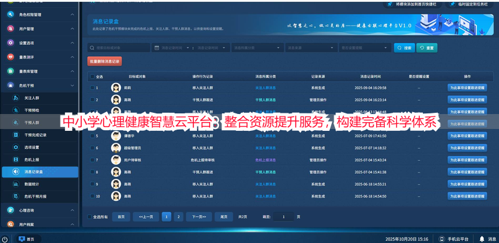Viewport: 499px width, 243px height.
Task: Click the 关注人群 submenu icon
Action: click(16, 98)
